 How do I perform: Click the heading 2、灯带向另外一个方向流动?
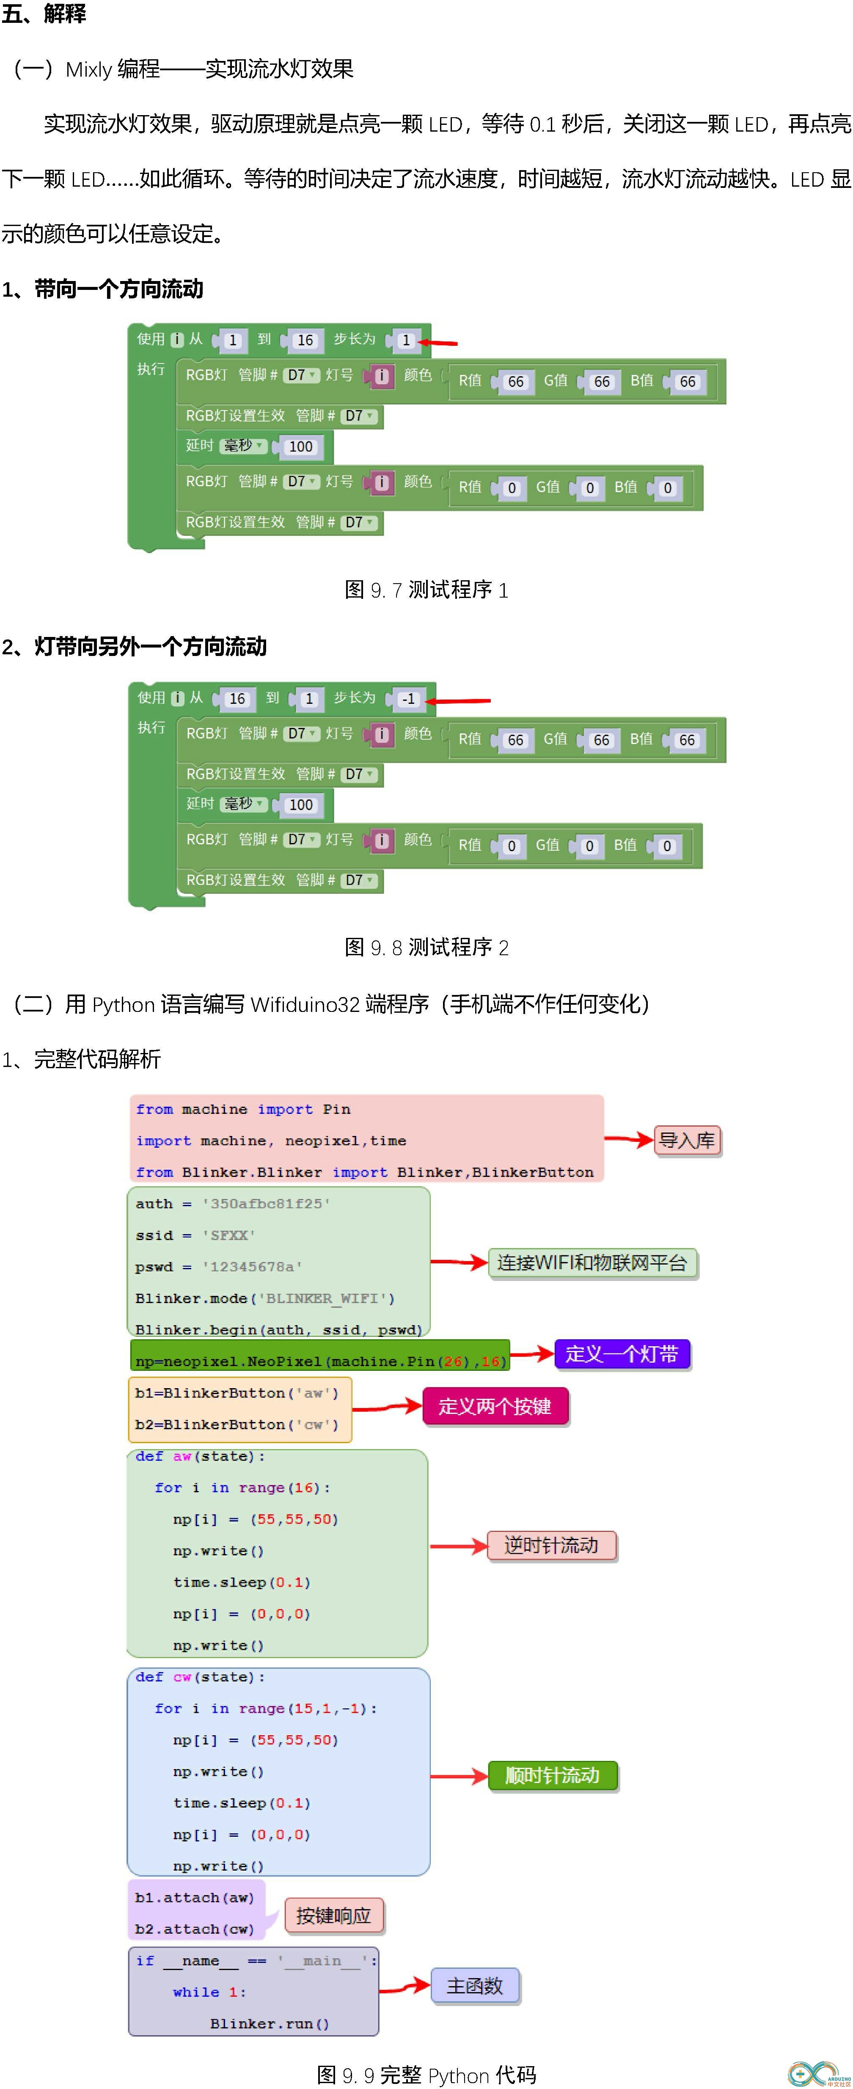coord(135,646)
